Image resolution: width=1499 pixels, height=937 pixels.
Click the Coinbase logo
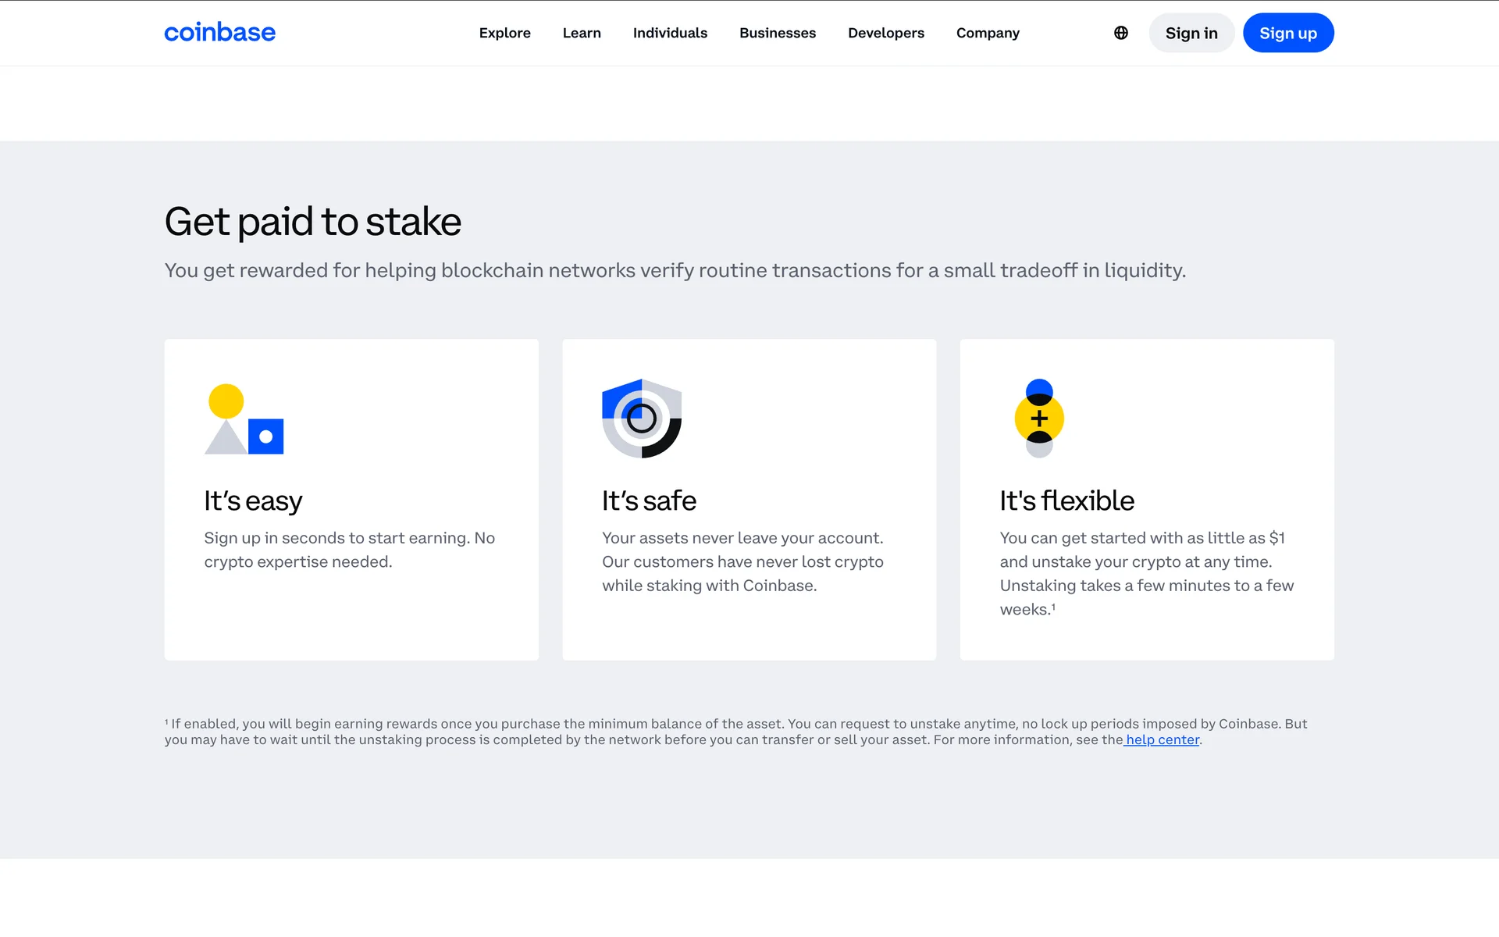pyautogui.click(x=219, y=33)
